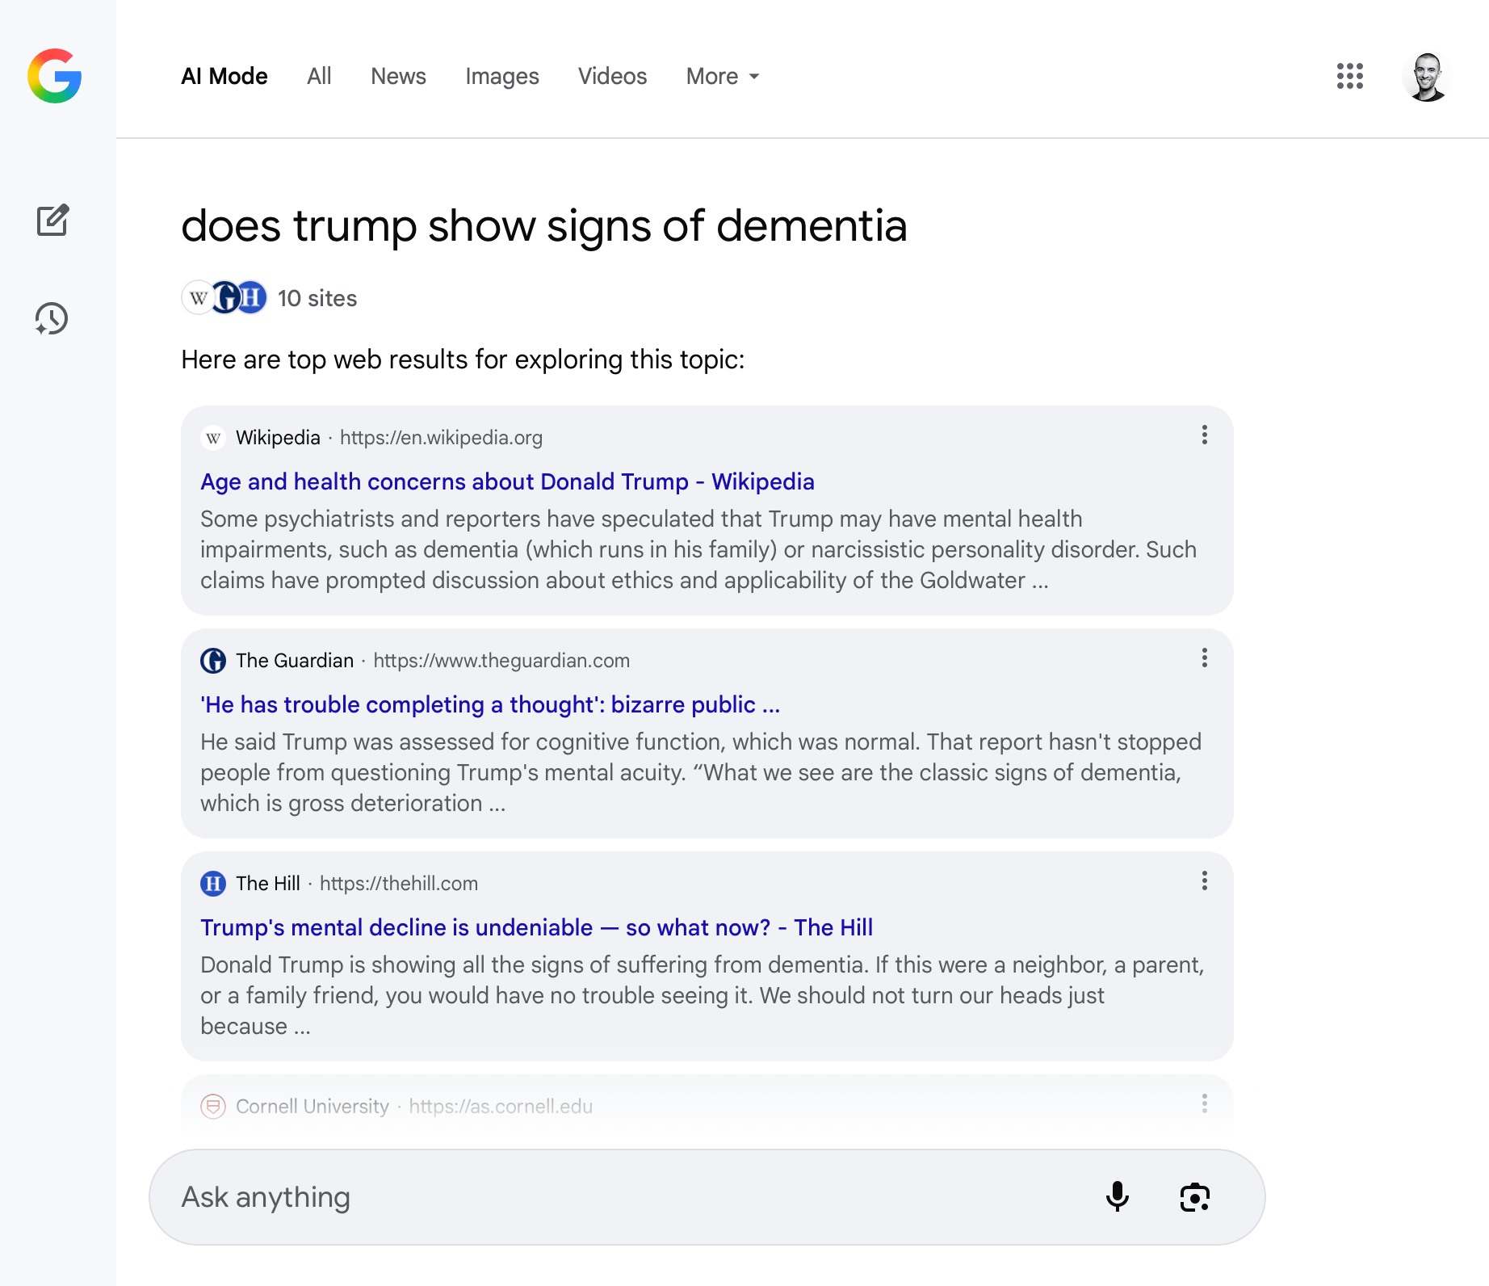Open options for the Wikipedia result
Screen dimensions: 1489x1286
click(1204, 435)
